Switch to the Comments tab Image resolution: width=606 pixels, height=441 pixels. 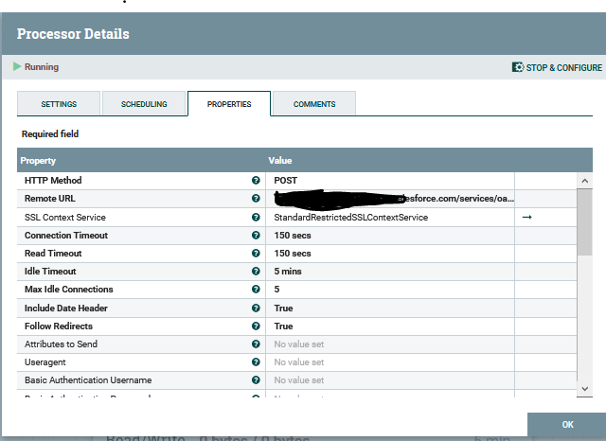pyautogui.click(x=314, y=103)
